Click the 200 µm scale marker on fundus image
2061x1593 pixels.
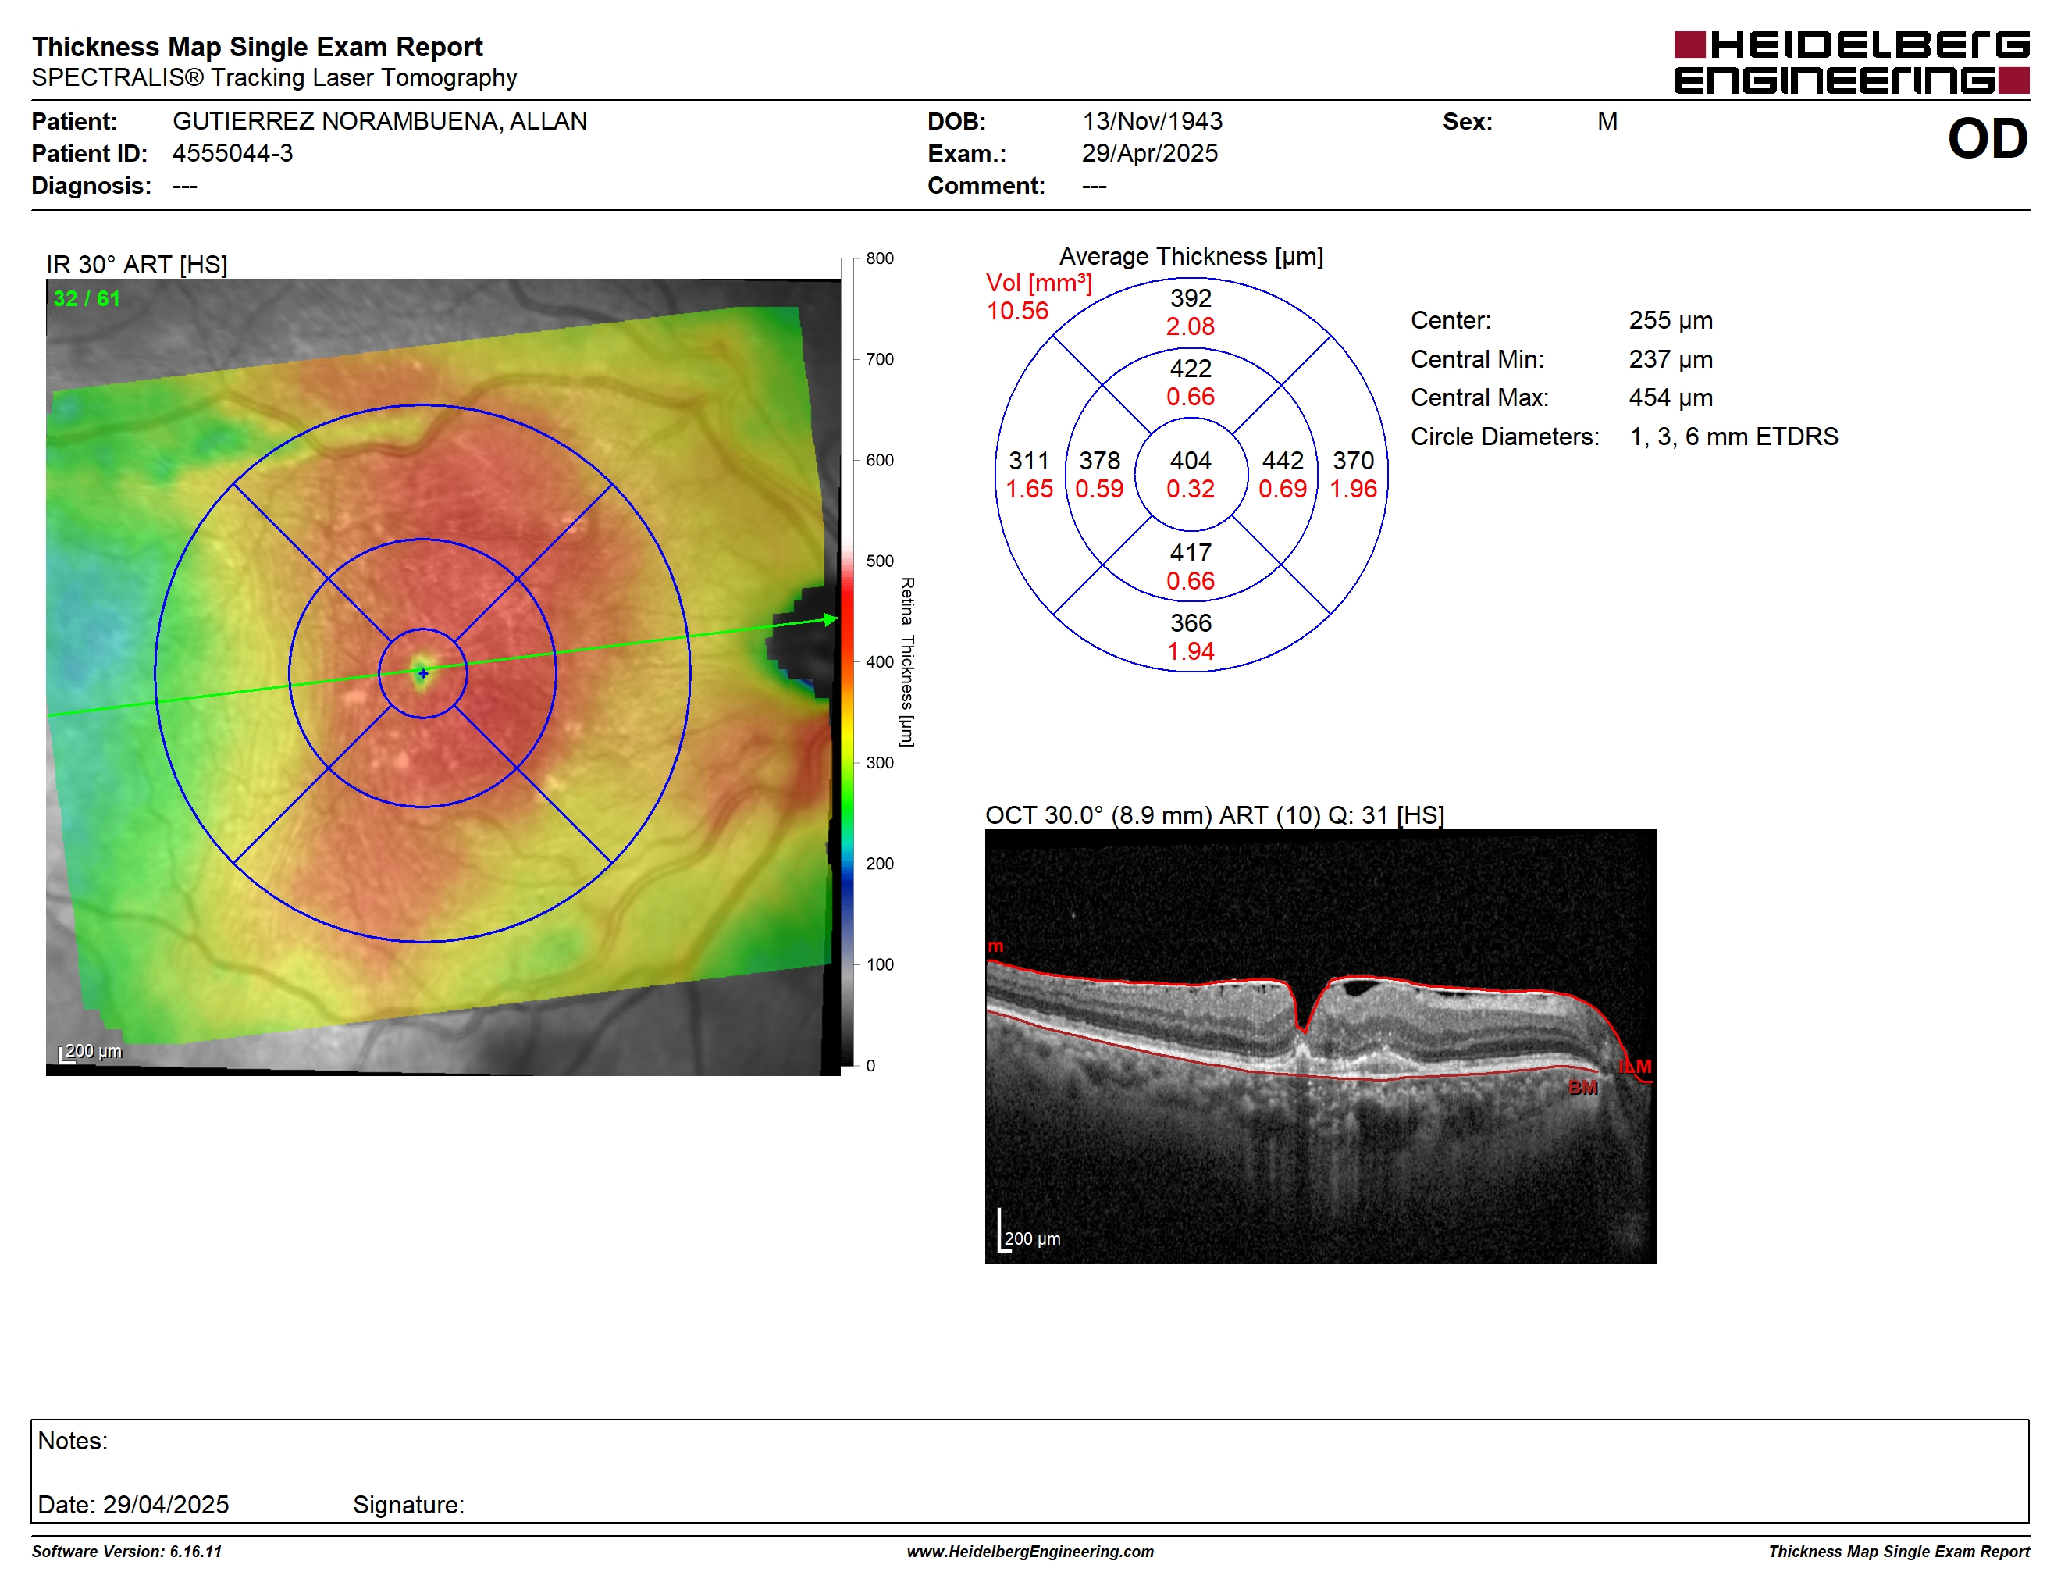(91, 1053)
